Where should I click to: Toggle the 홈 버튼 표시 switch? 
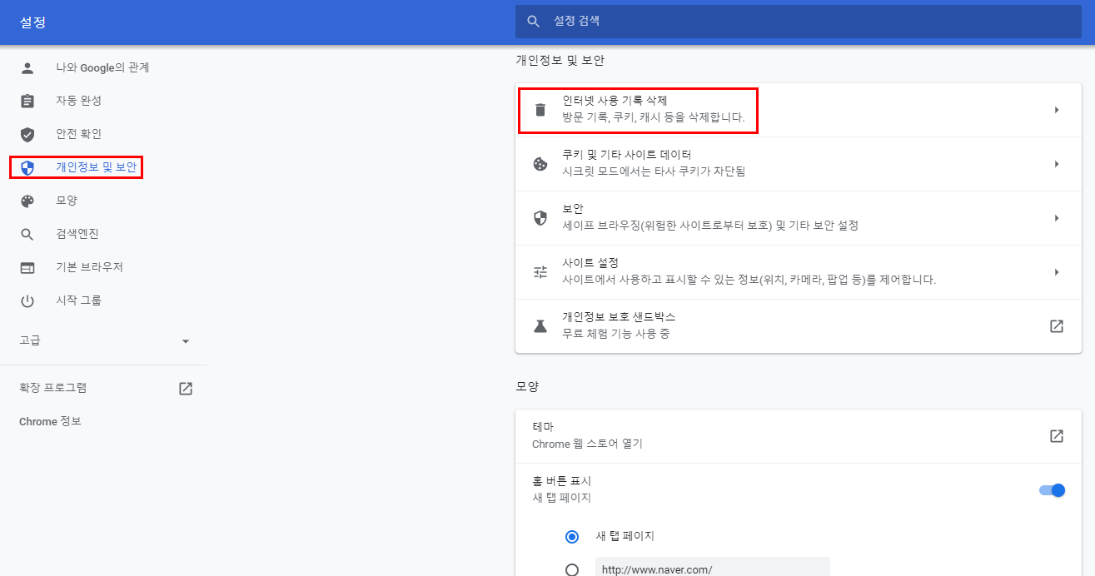coord(1053,490)
